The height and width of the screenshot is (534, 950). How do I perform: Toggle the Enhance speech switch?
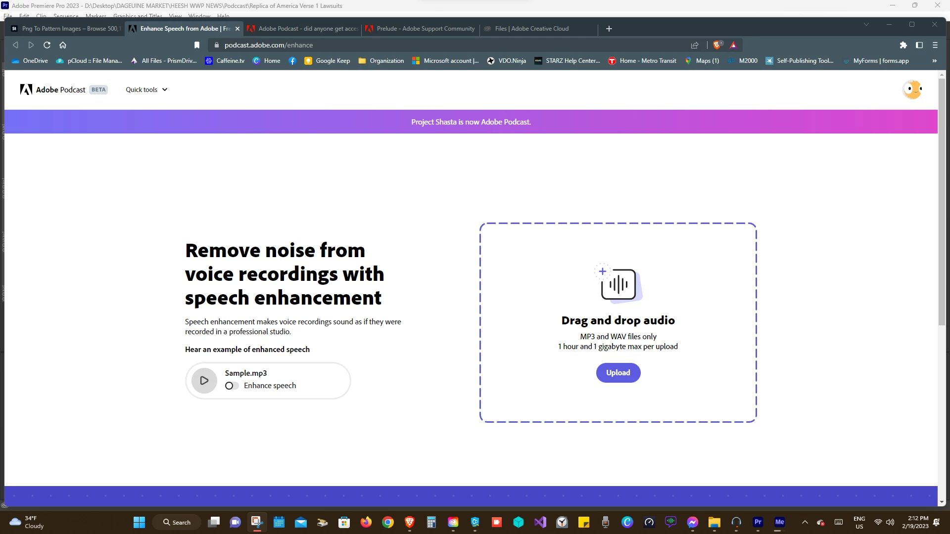point(231,386)
